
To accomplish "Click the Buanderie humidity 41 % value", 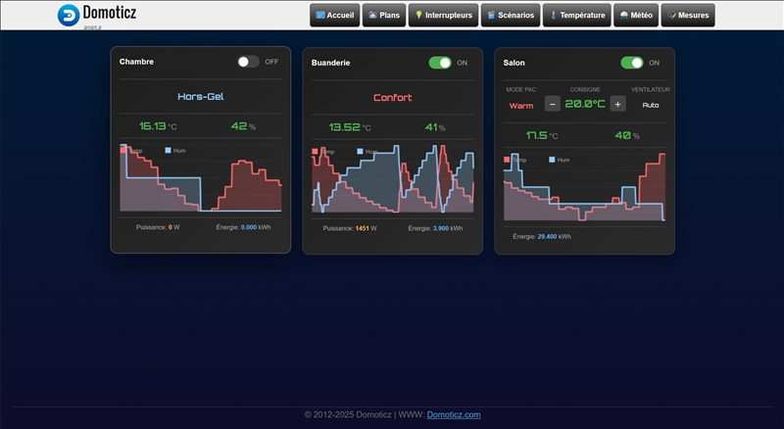I will click(435, 127).
